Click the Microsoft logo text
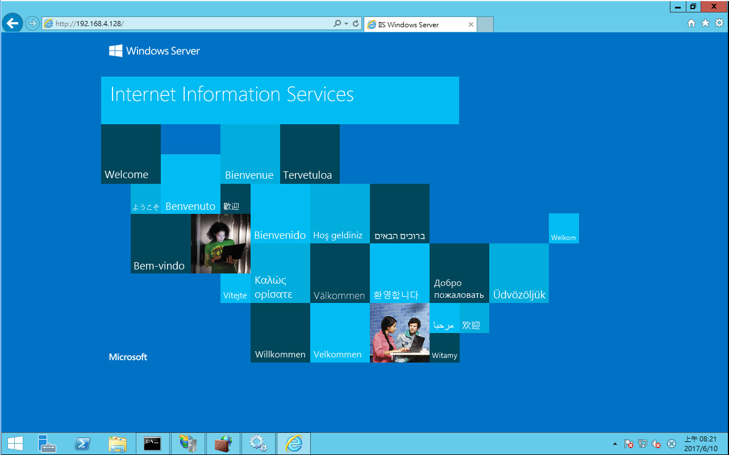 tap(128, 357)
